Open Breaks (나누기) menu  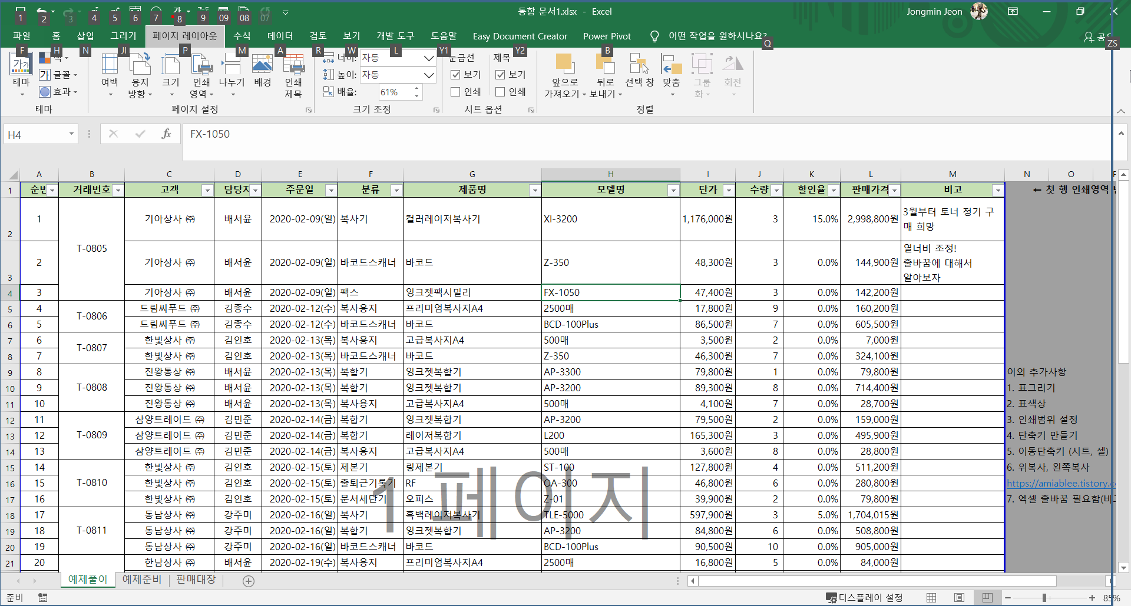[x=232, y=75]
